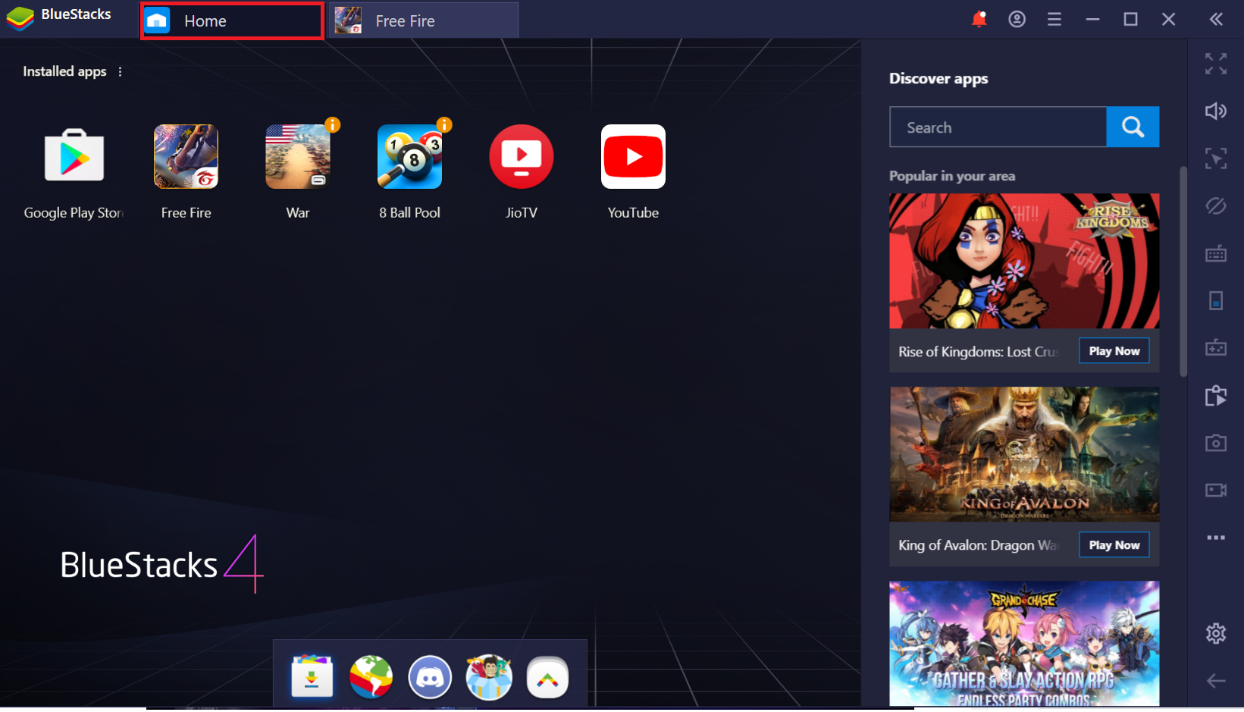
Task: Toggle fullscreen mode in sidebar
Action: point(1216,64)
